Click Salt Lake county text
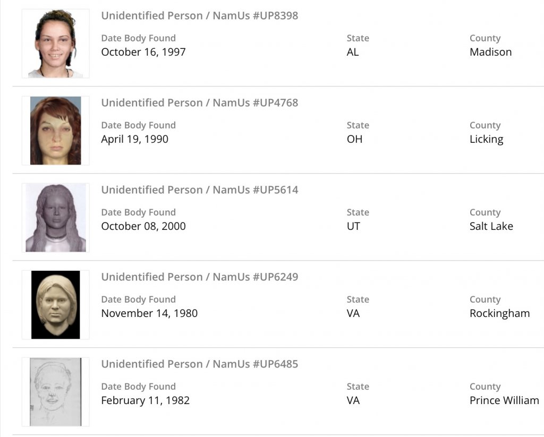The height and width of the screenshot is (437, 544). coord(491,226)
